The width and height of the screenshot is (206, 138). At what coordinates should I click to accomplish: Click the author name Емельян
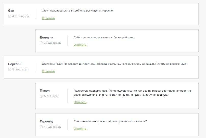click(47, 37)
